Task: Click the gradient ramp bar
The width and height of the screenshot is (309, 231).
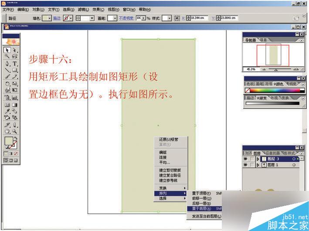Action: point(272,103)
